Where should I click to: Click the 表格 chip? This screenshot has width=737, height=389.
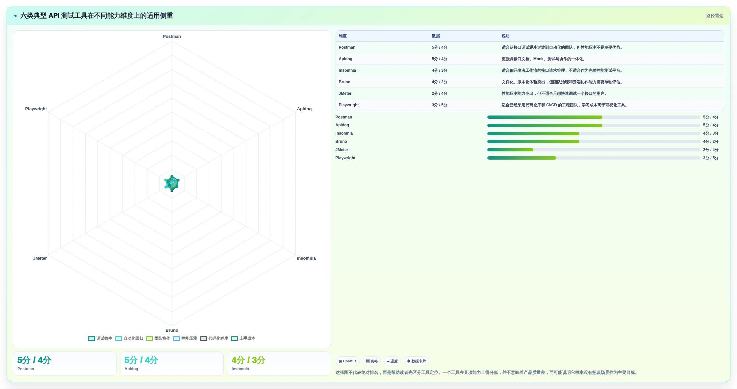tap(372, 361)
